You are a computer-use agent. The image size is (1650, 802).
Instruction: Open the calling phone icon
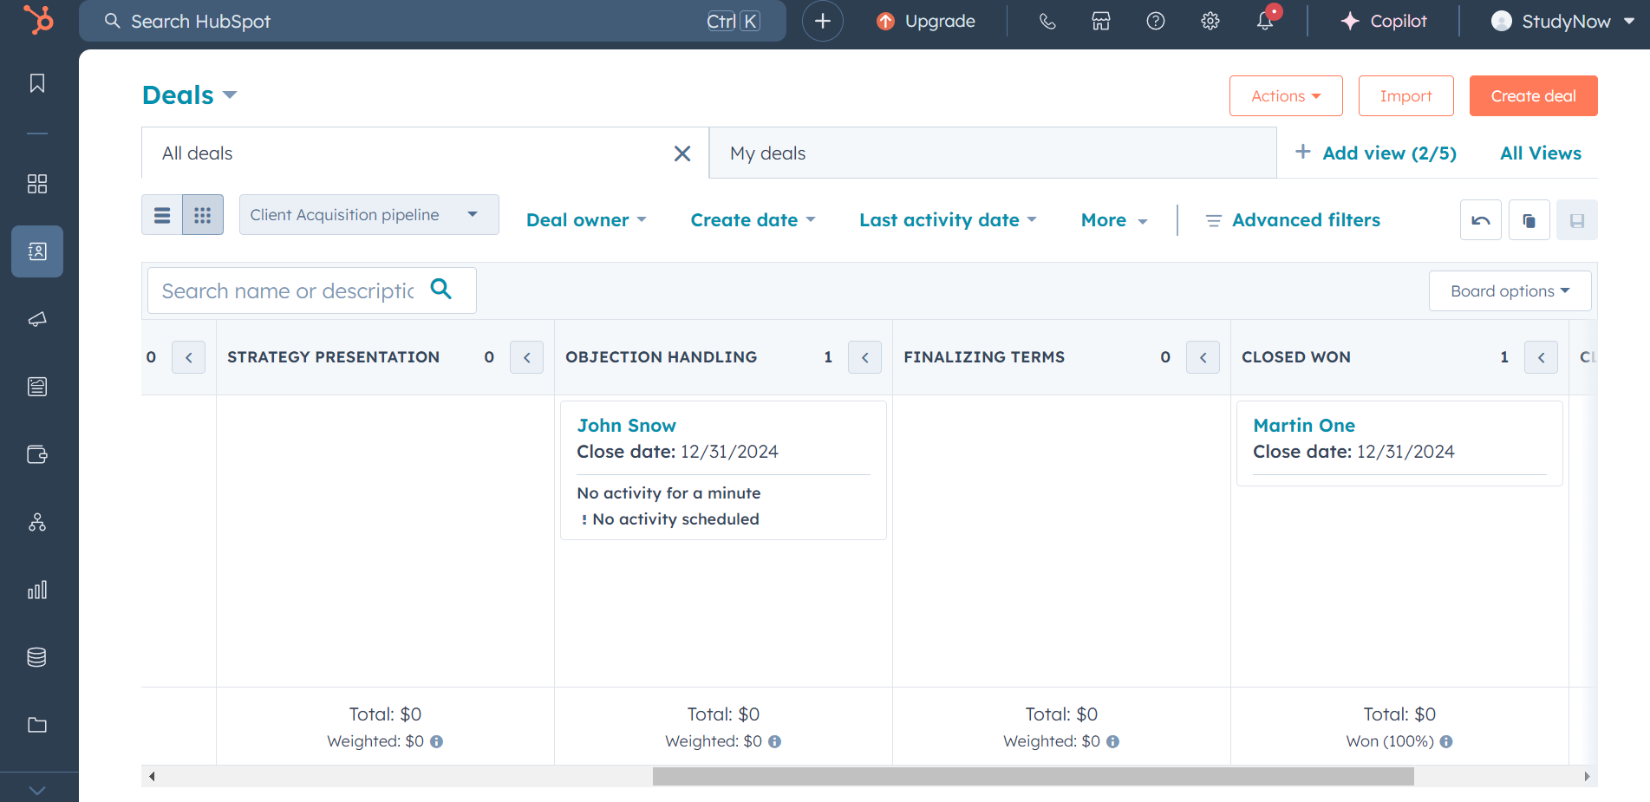pyautogui.click(x=1047, y=22)
